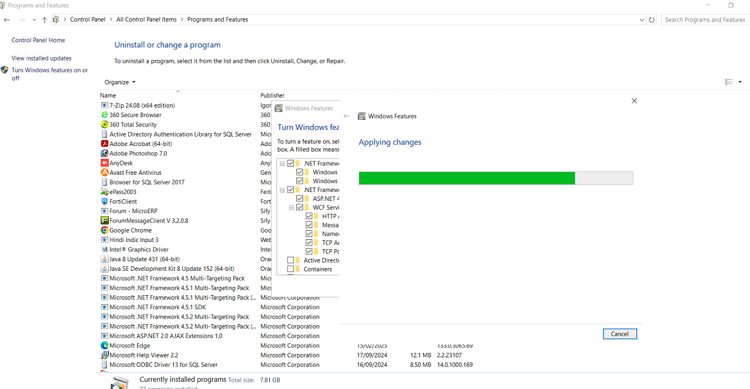Cancel the Applying changes operation

[x=620, y=334]
